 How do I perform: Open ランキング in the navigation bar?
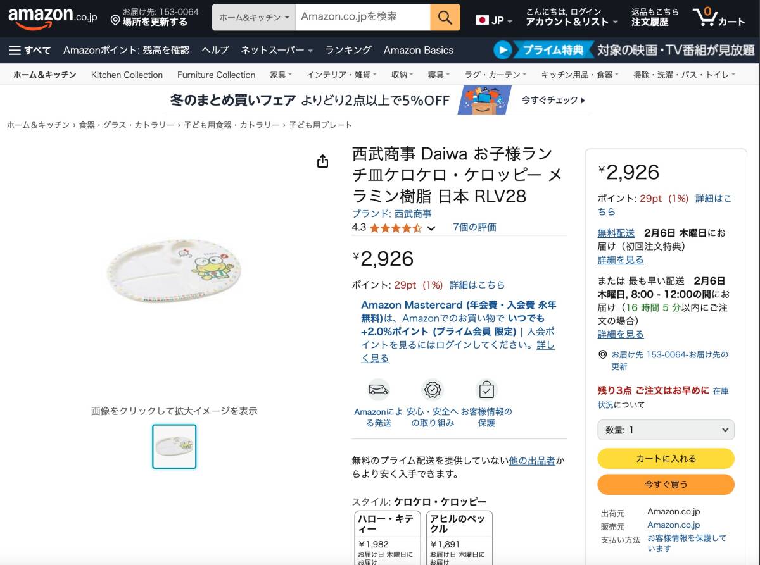348,50
